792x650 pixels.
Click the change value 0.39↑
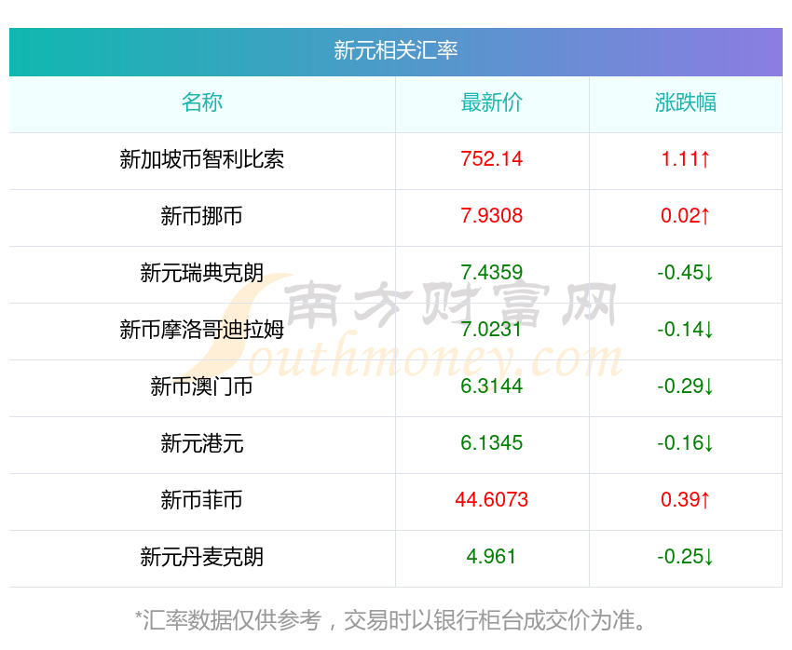coord(686,500)
